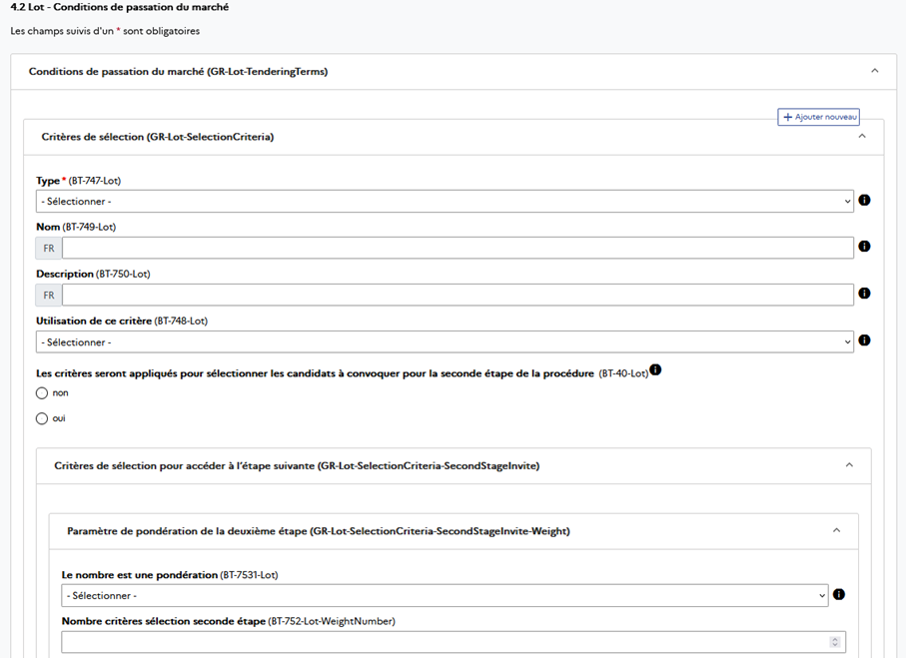The height and width of the screenshot is (658, 906).
Task: Click the number spinner in WeightNumber field
Action: click(834, 642)
